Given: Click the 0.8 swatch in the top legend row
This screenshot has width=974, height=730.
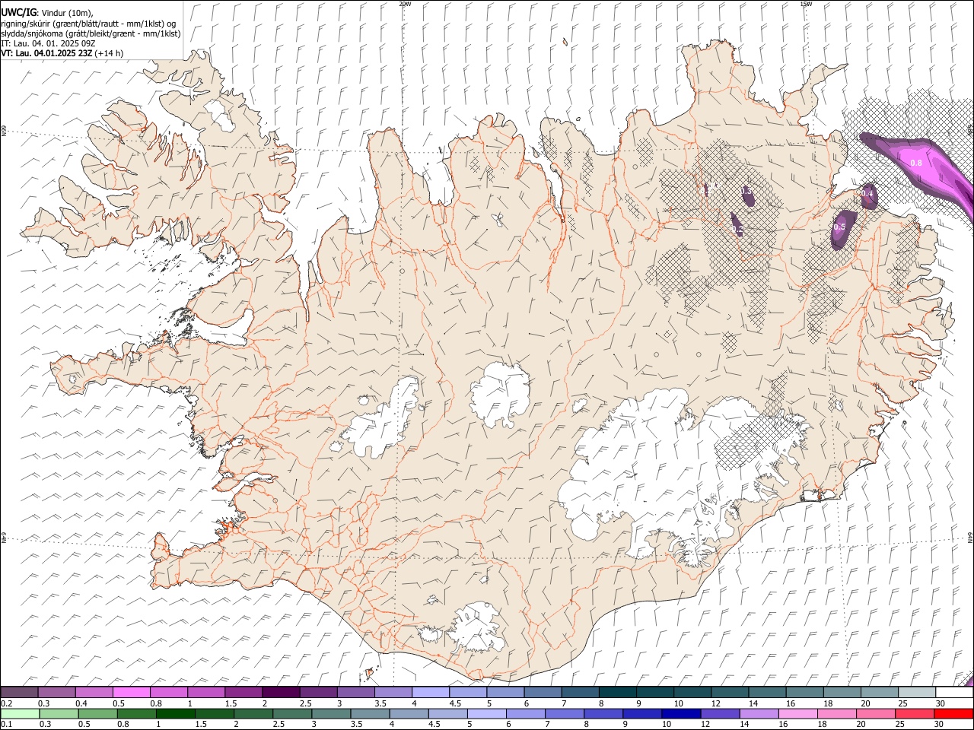Looking at the screenshot, I should click(168, 692).
